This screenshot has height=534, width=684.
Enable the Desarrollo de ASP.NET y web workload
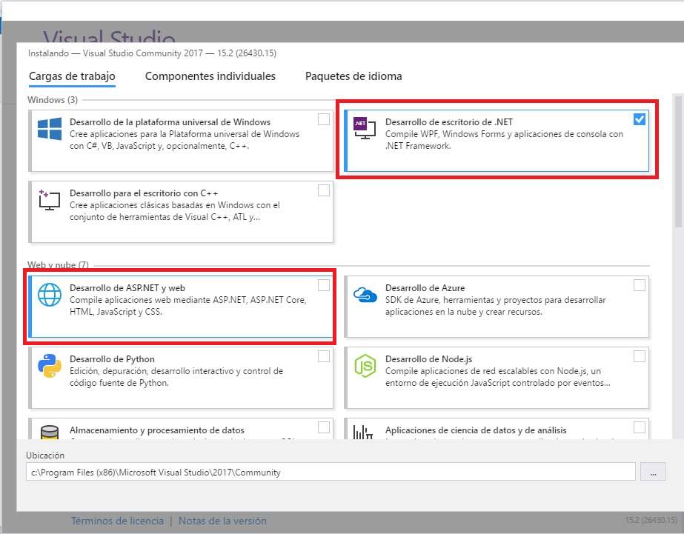click(x=323, y=284)
